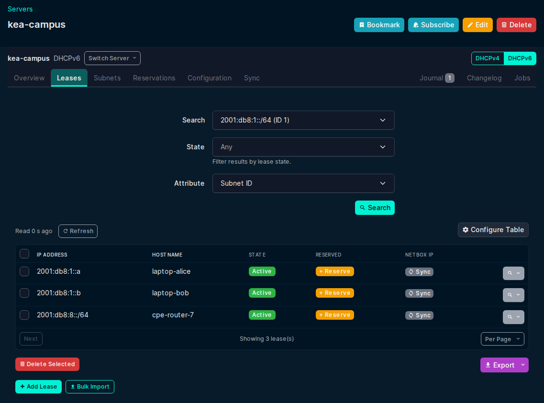Refresh the lease list
The width and height of the screenshot is (544, 403).
click(x=78, y=231)
